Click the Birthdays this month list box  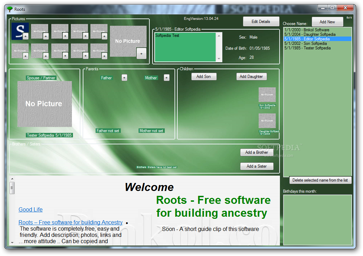[318, 220]
